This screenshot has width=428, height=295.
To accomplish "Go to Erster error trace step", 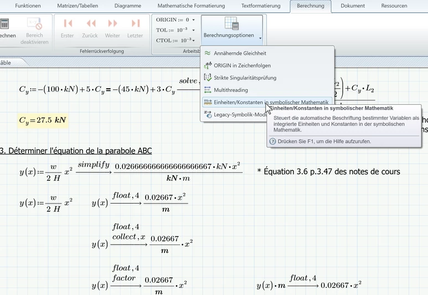I will coord(68,23).
